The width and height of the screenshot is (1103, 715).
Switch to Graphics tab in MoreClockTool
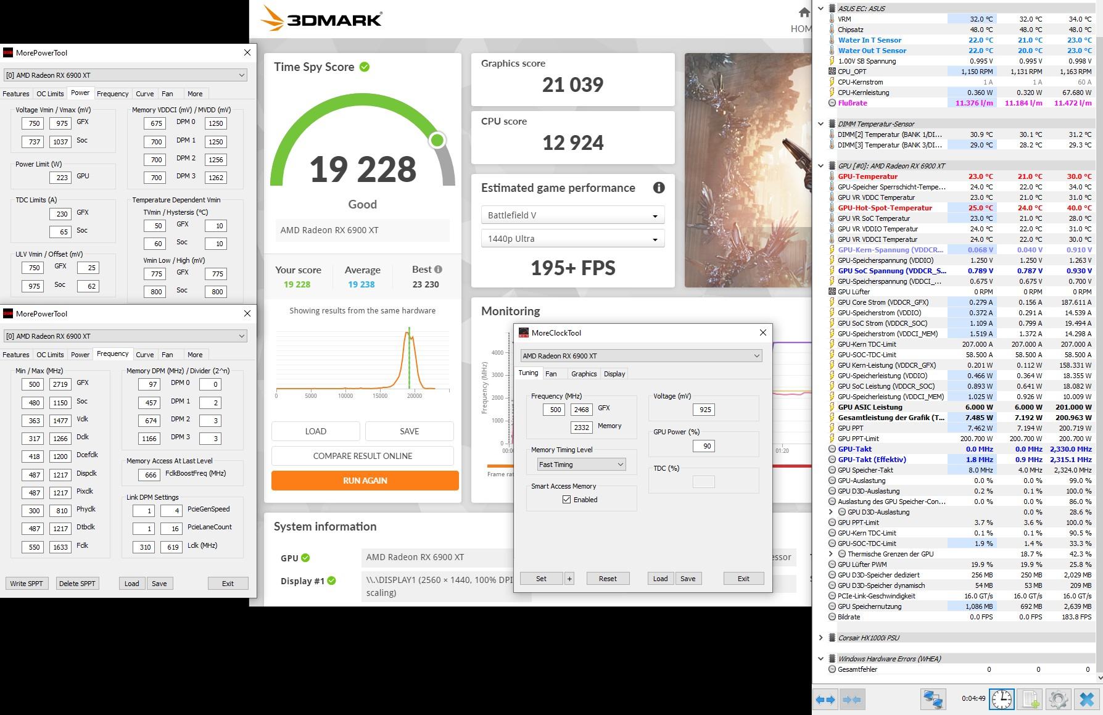584,374
